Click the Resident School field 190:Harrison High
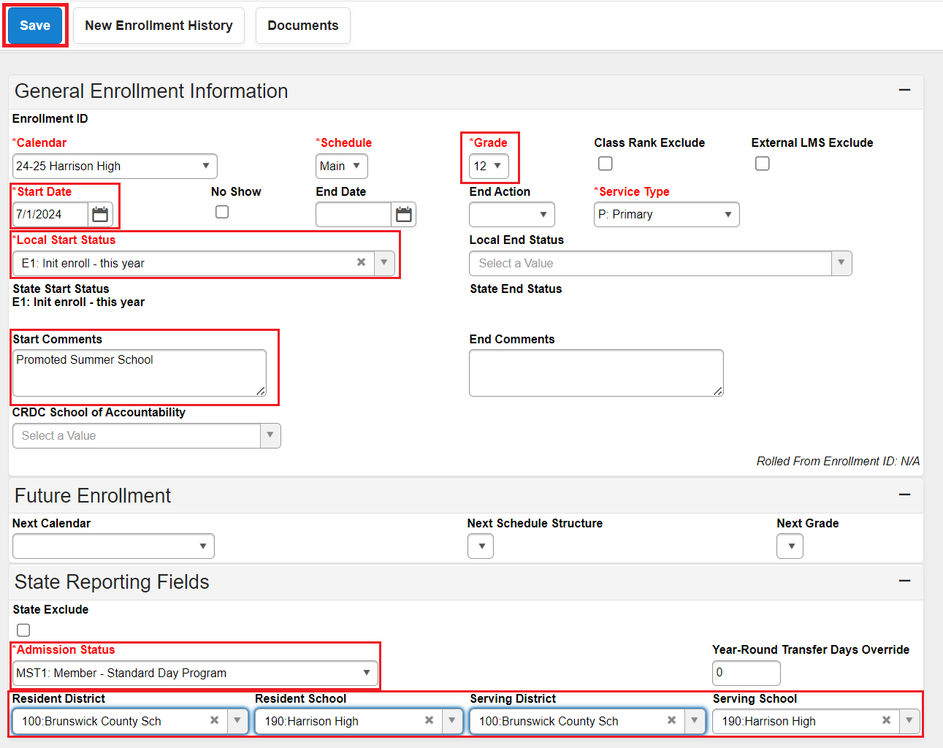 (x=359, y=721)
